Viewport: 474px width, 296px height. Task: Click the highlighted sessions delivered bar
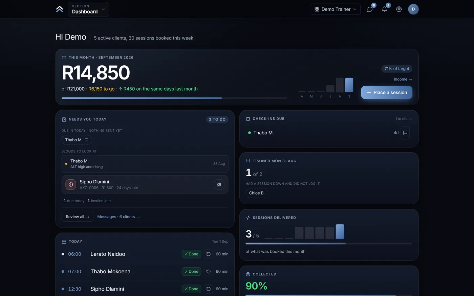tap(340, 231)
